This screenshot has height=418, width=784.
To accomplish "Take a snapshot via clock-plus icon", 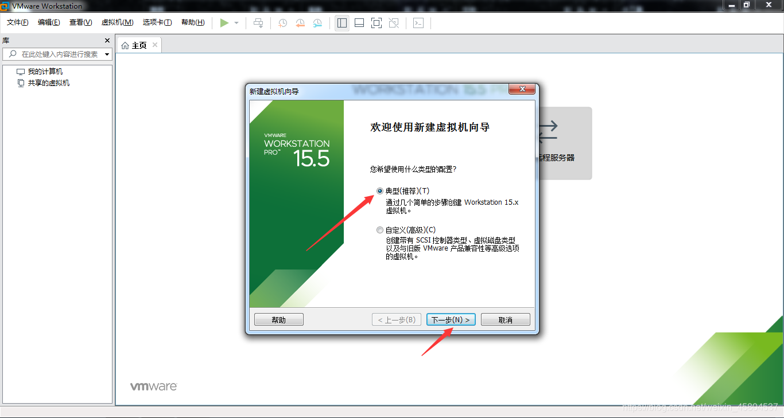I will point(283,23).
